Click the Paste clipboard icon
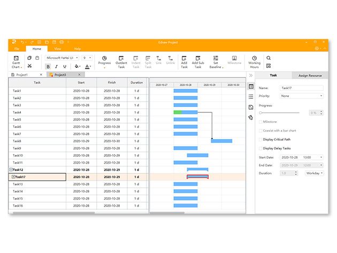Viewport: 337px width, 253px height. coord(37,58)
